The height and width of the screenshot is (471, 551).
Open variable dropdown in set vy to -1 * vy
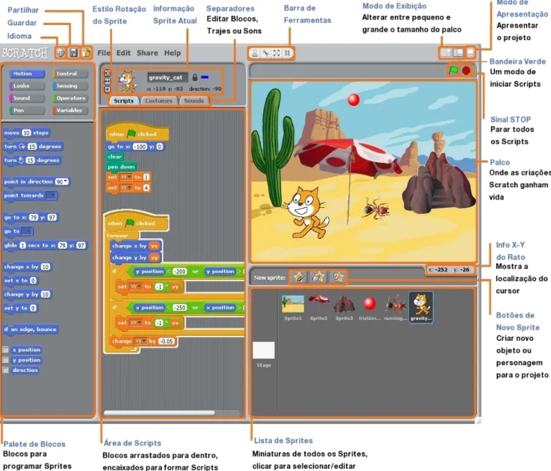(135, 287)
